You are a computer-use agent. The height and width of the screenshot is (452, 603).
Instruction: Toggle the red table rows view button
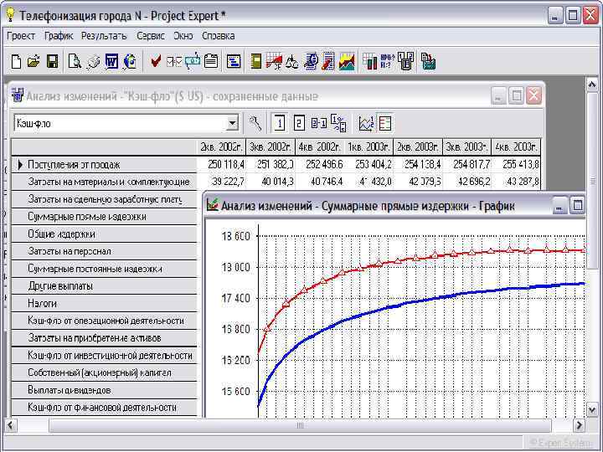(385, 123)
